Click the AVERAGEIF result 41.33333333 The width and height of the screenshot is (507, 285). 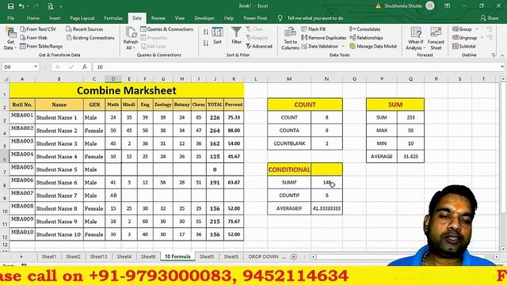326,208
